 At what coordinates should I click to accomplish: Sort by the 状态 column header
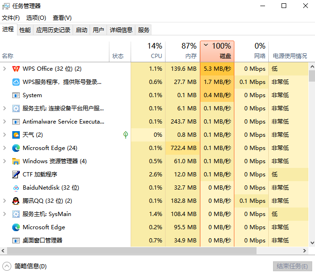120,51
